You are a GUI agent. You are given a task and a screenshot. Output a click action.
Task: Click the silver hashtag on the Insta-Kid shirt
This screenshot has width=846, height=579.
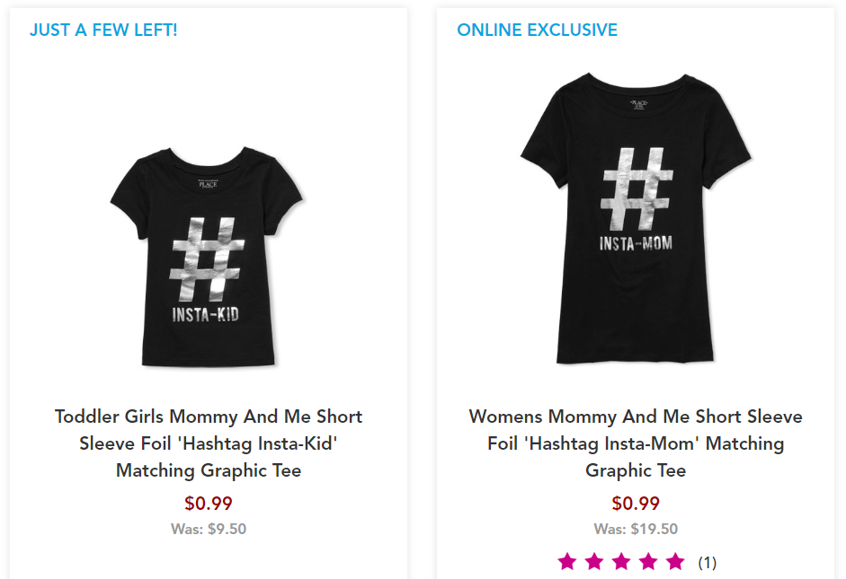pos(208,259)
